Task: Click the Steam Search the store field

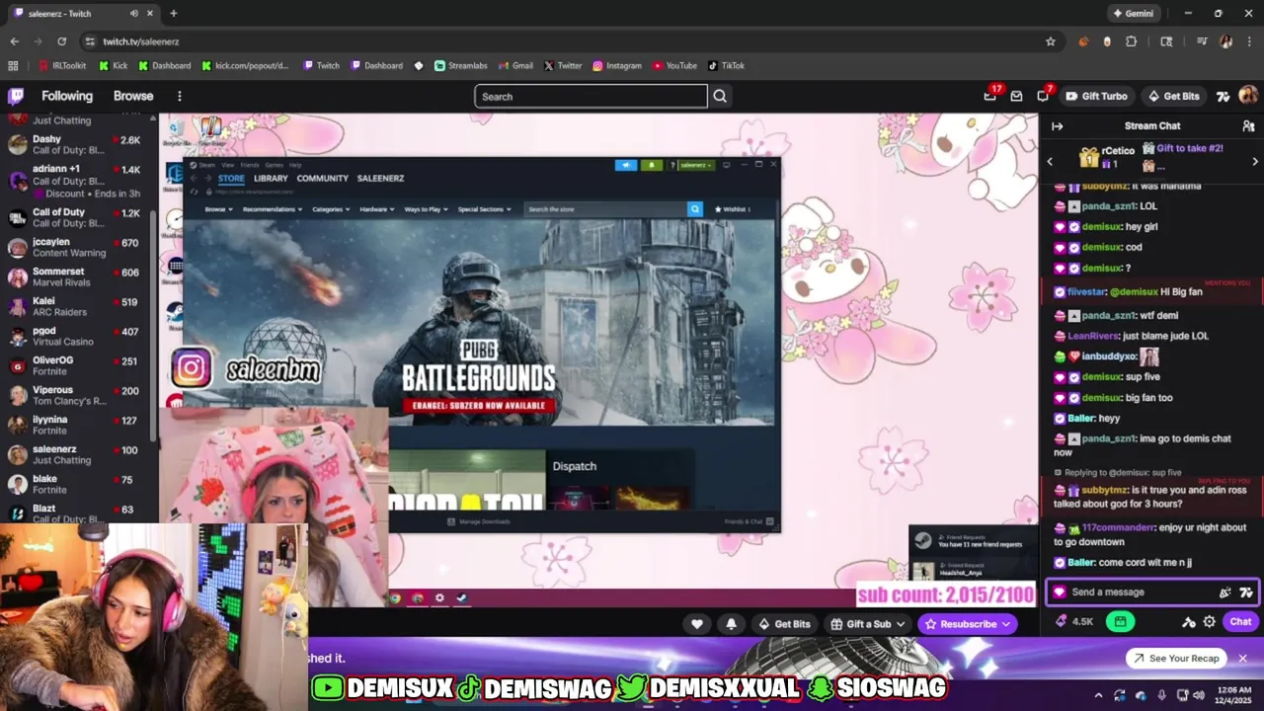Action: tap(606, 209)
